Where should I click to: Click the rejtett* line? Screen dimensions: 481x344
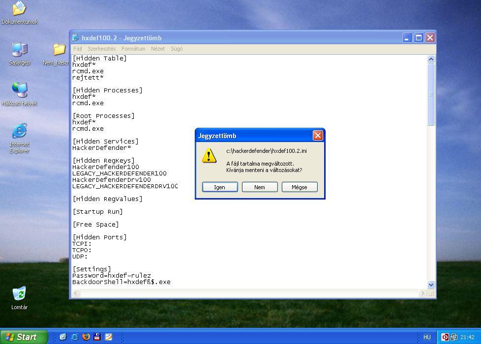88,78
